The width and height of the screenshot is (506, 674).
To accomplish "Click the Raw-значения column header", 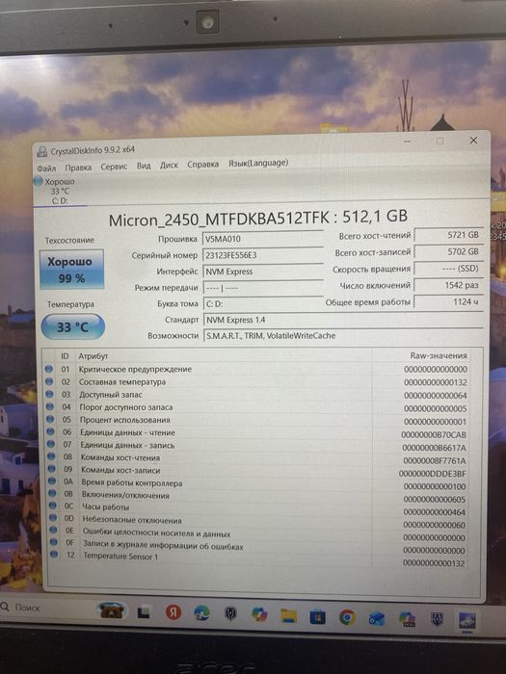I will tap(438, 355).
